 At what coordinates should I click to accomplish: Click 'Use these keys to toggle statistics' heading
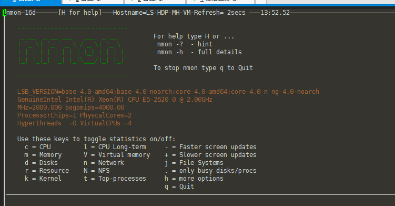click(x=96, y=139)
